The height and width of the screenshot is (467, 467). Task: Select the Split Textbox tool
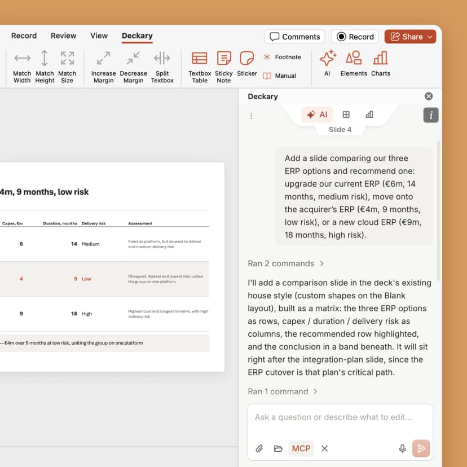coord(162,67)
